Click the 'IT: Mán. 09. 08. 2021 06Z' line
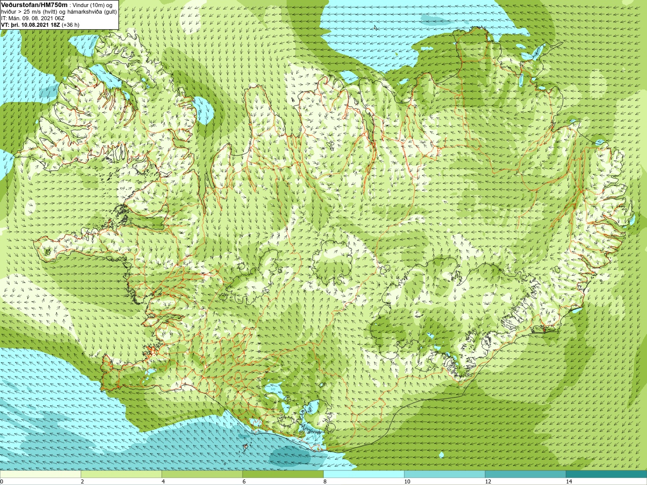Screen dimensions: 647x485 pos(33,18)
